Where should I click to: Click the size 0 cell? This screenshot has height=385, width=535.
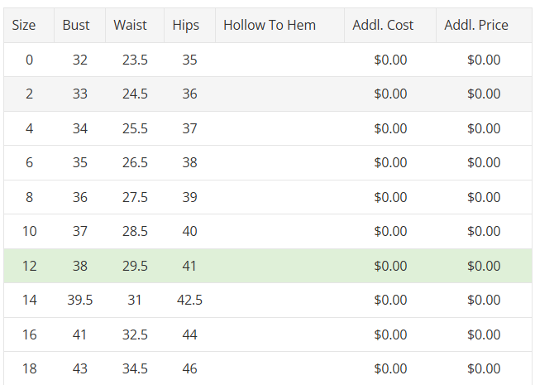pyautogui.click(x=30, y=60)
